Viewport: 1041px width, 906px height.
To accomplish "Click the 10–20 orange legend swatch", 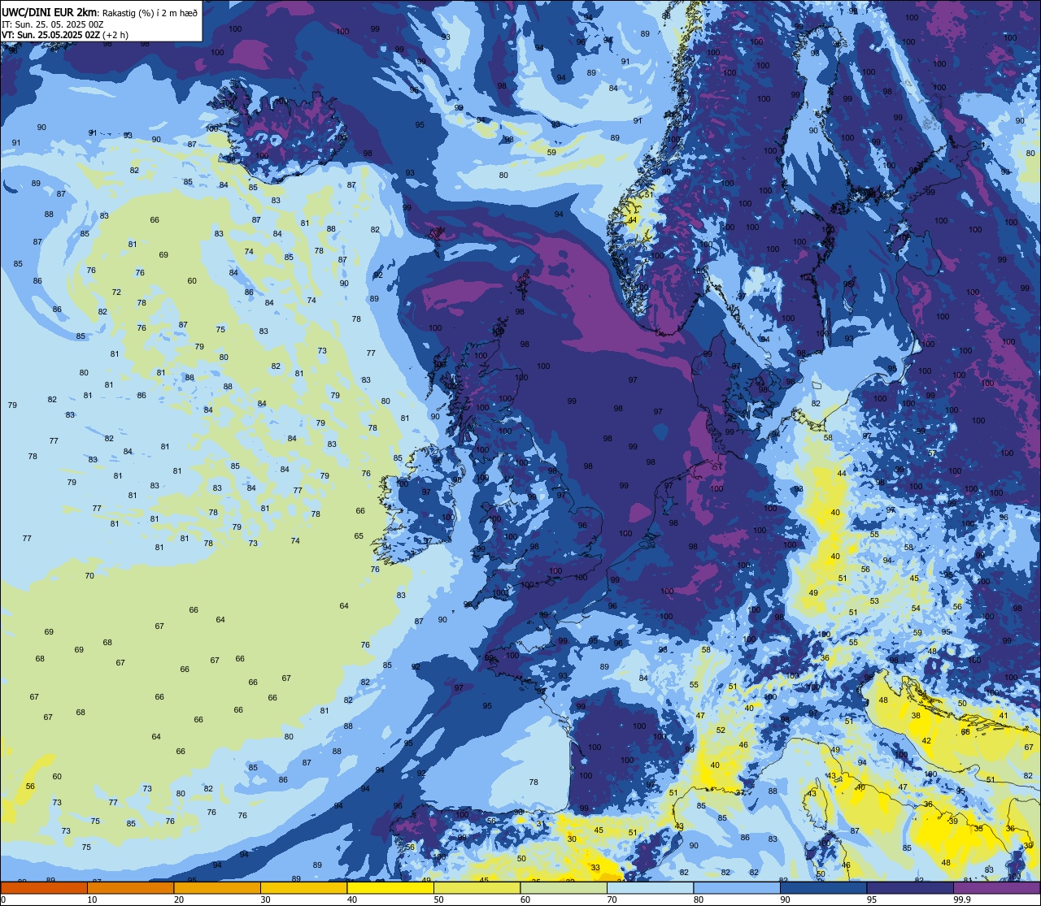I will pyautogui.click(x=130, y=887).
